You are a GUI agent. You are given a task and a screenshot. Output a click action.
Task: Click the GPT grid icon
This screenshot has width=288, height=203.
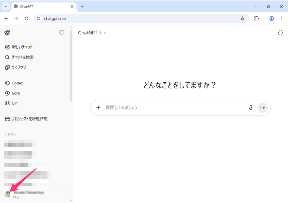coord(7,103)
